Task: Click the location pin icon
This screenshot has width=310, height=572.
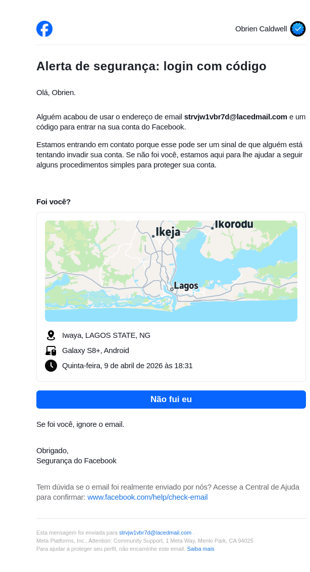Action: tap(51, 335)
